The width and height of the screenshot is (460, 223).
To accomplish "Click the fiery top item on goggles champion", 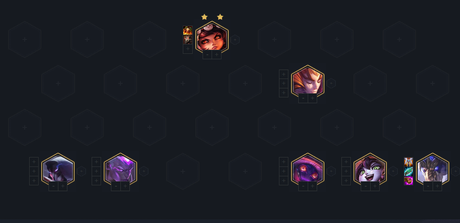I will [x=188, y=30].
